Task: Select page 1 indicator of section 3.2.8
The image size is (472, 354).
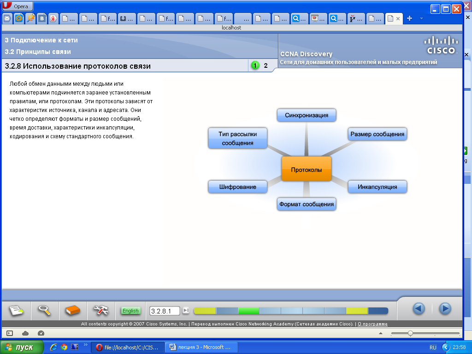Action: click(x=255, y=65)
